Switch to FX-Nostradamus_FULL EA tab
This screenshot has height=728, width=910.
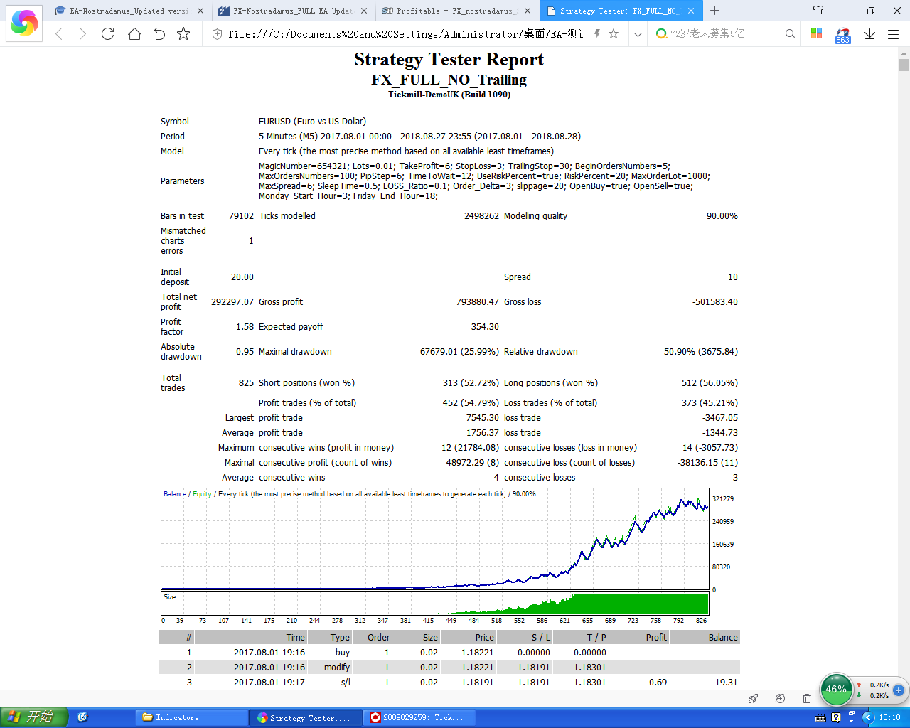pyautogui.click(x=293, y=11)
